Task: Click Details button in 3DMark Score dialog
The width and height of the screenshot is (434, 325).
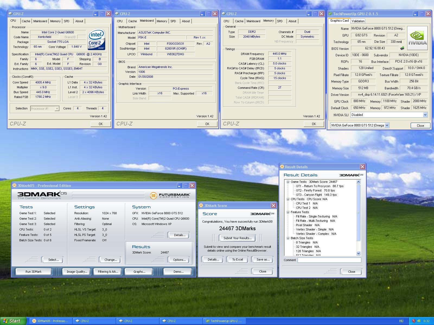Action: [213, 259]
